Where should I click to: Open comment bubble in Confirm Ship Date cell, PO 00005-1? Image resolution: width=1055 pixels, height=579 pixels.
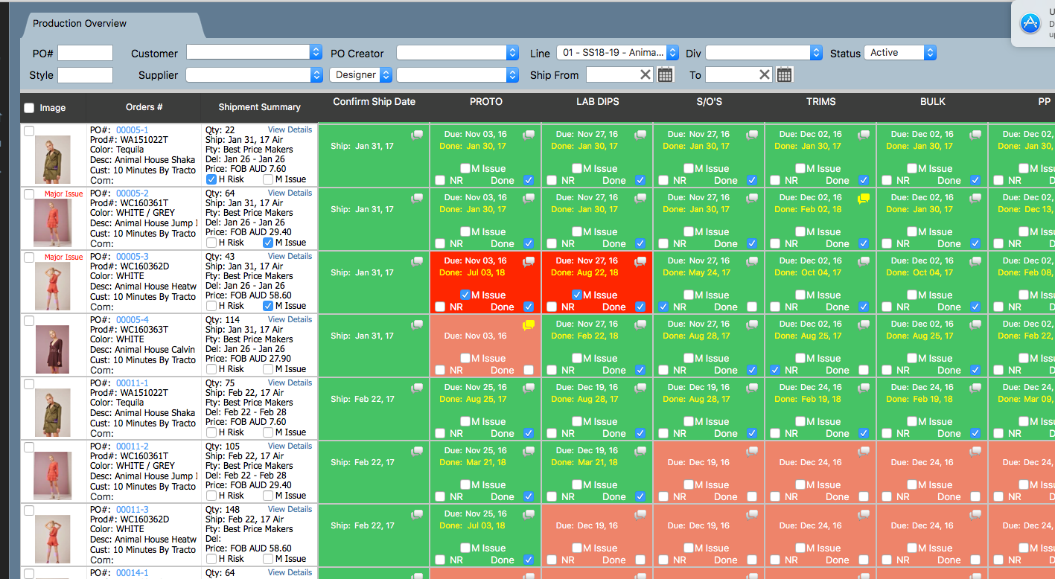(417, 135)
